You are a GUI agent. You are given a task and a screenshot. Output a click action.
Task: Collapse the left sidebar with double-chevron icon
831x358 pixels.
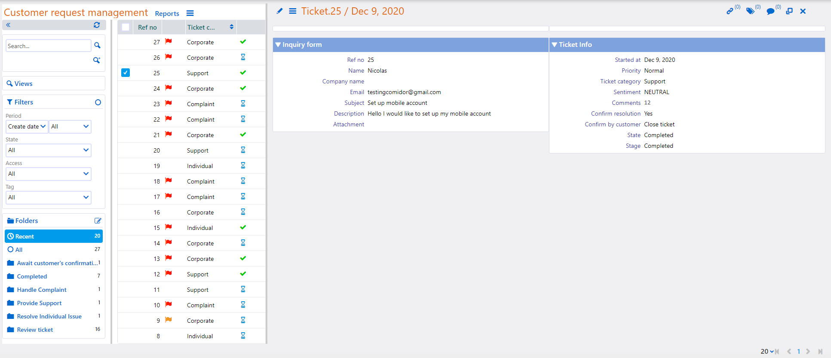[x=8, y=25]
